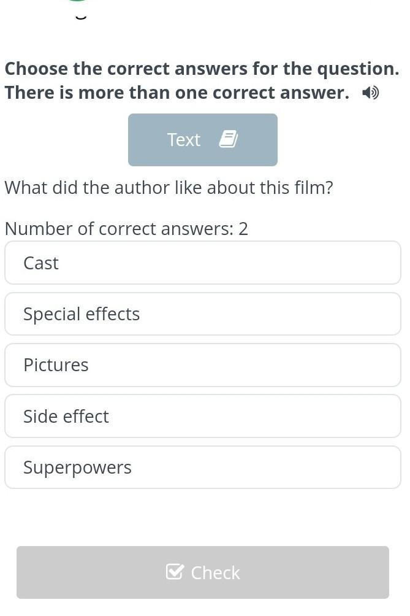Click the "Choose the correct answers" heading line
The width and height of the screenshot is (410, 616).
[202, 69]
